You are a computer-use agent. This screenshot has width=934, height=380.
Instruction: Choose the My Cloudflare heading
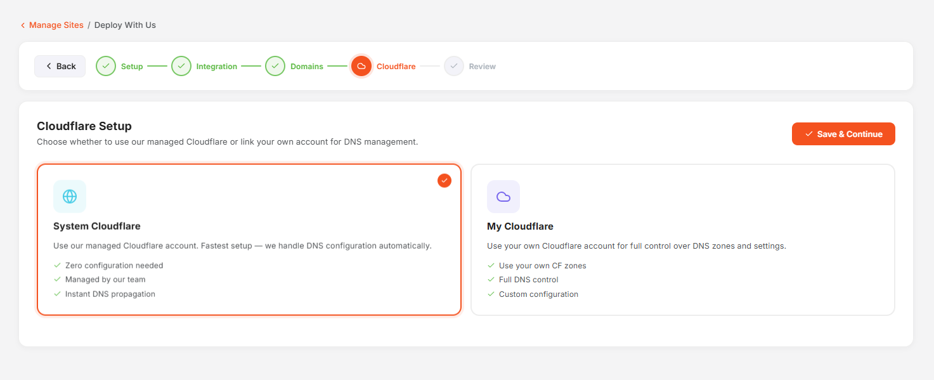coord(520,226)
